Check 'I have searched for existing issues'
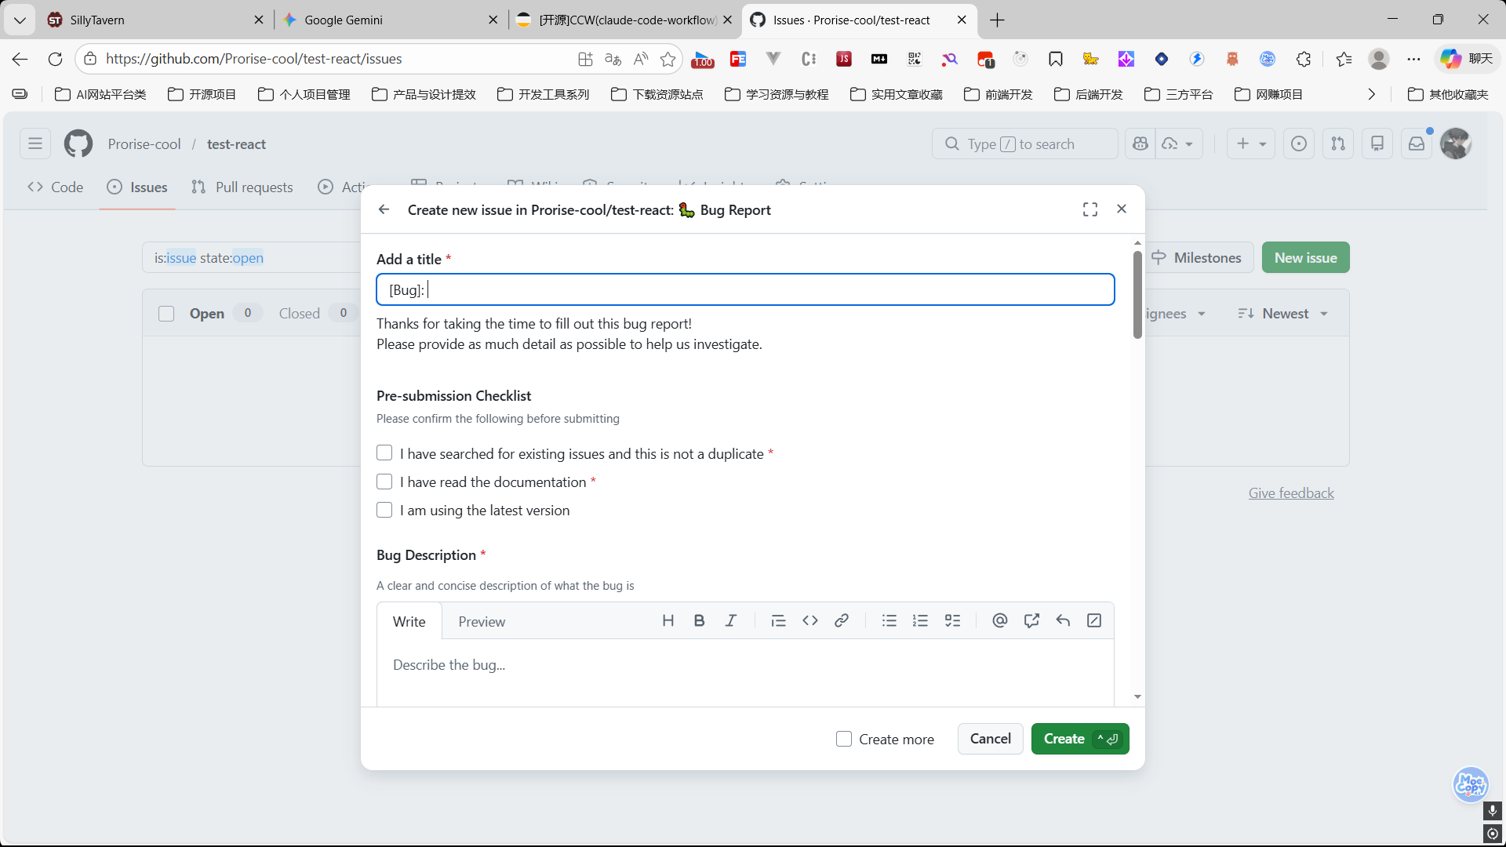Image resolution: width=1506 pixels, height=847 pixels. click(384, 453)
